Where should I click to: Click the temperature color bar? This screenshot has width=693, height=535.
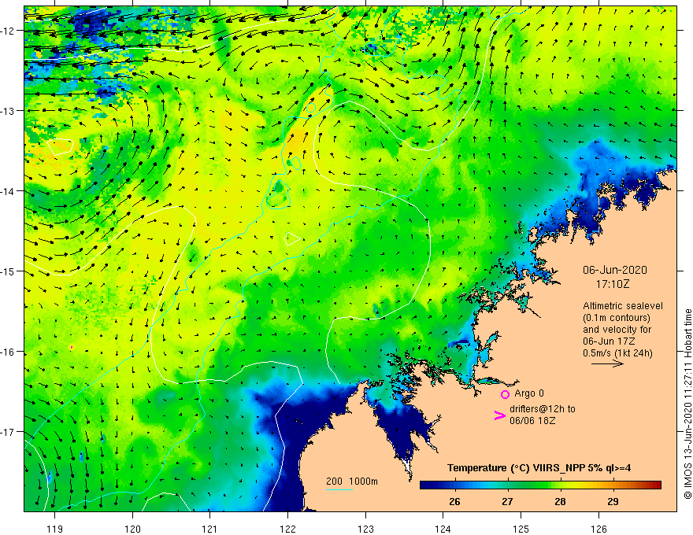pyautogui.click(x=540, y=485)
